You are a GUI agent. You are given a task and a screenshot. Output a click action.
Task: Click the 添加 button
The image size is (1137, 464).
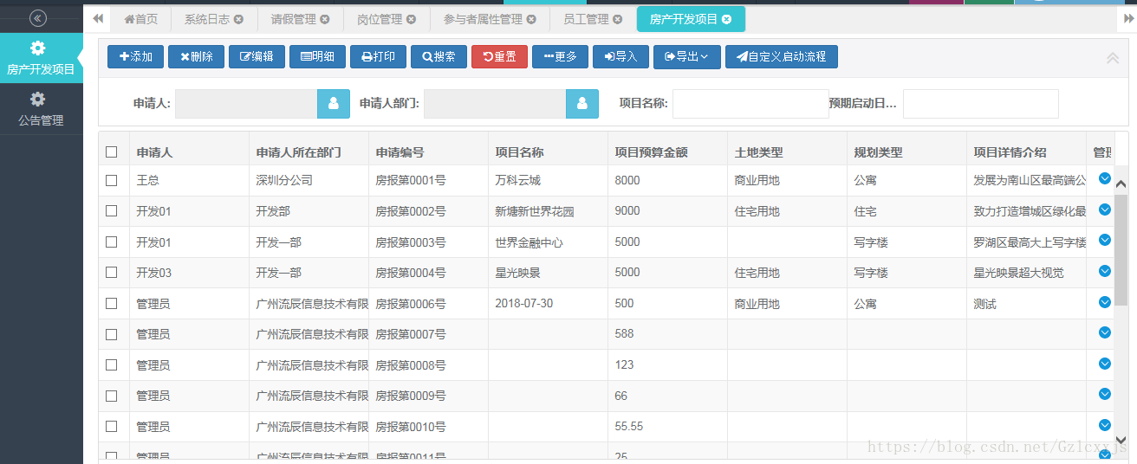(135, 57)
